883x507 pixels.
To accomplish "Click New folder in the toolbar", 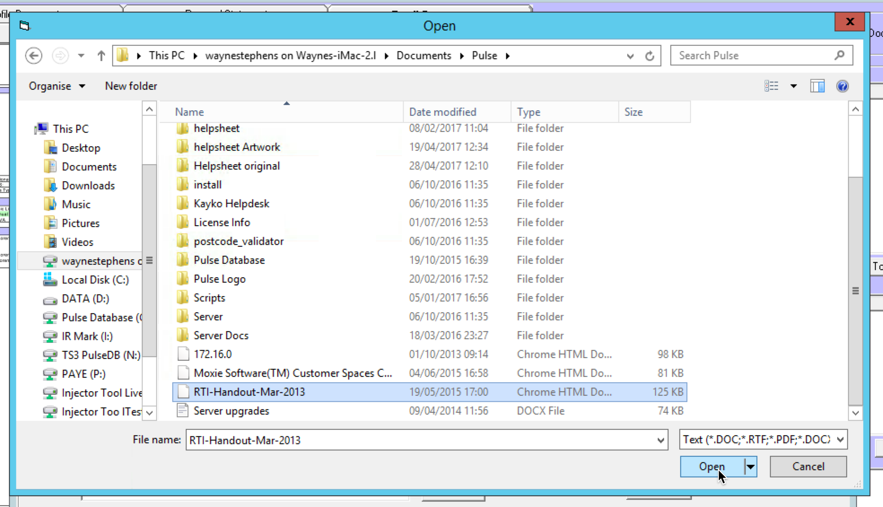I will pos(131,86).
